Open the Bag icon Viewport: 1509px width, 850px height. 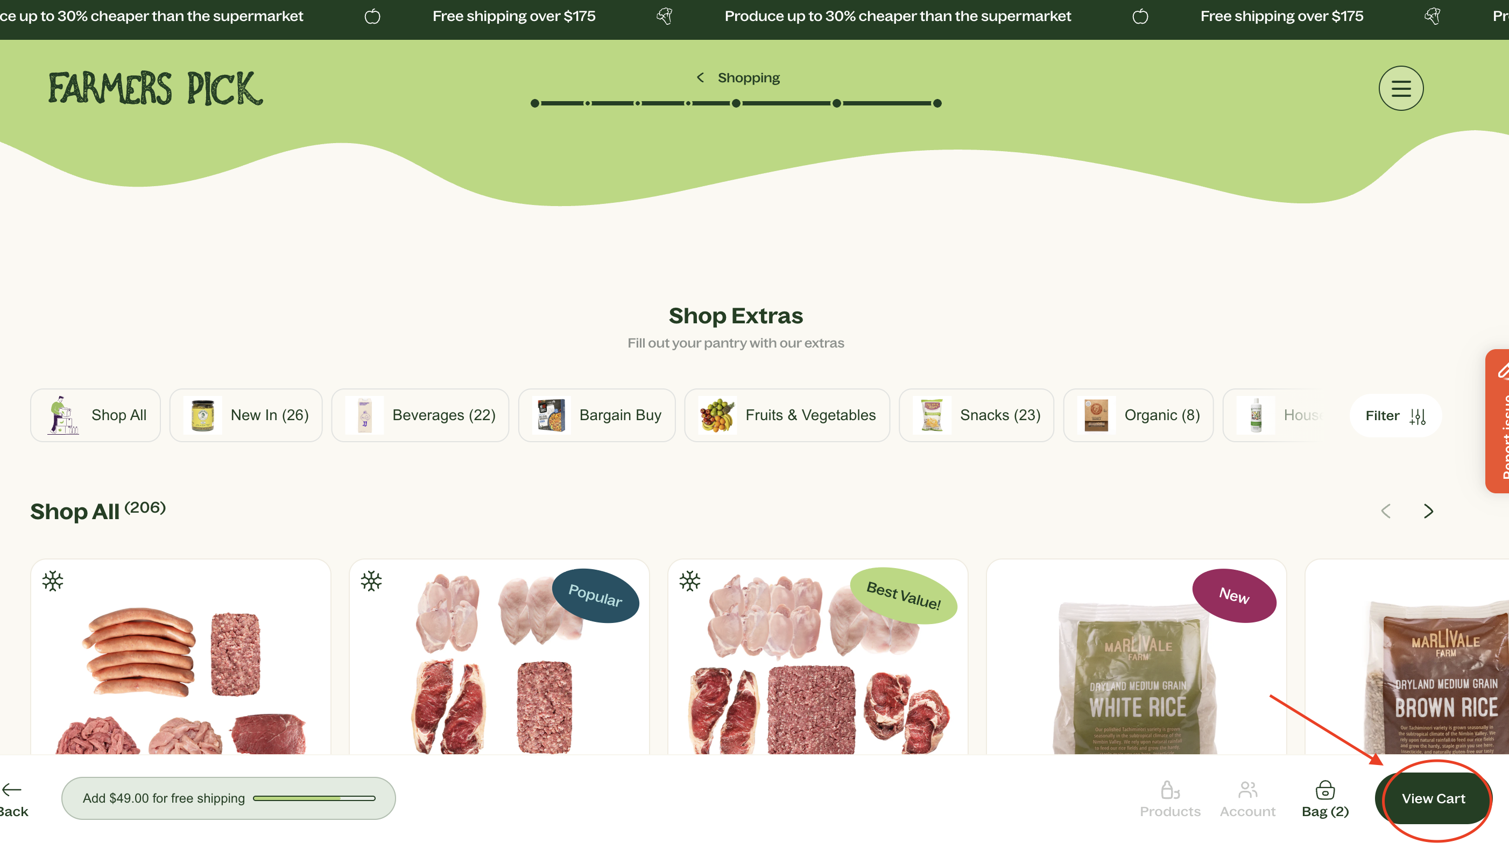click(1325, 790)
